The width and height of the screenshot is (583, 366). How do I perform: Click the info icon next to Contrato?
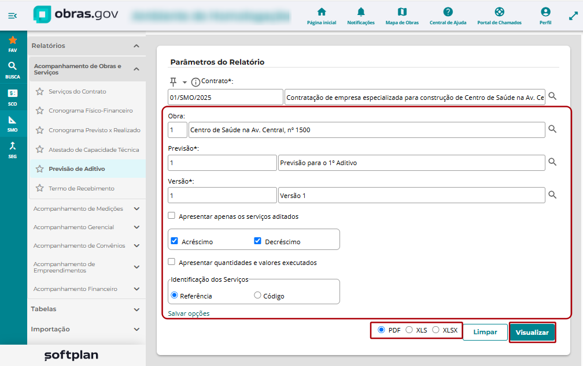[195, 82]
